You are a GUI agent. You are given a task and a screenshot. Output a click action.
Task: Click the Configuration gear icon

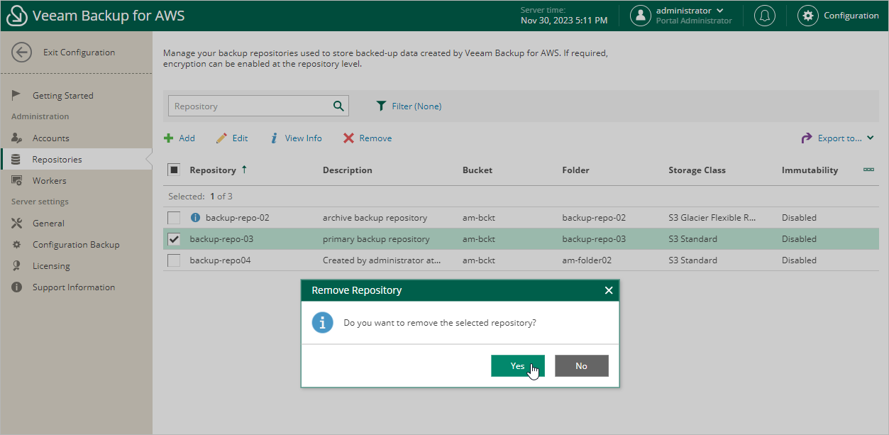807,16
